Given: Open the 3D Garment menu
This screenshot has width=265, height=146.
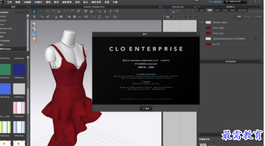Looking at the screenshot, I should pyautogui.click(x=27, y=2).
